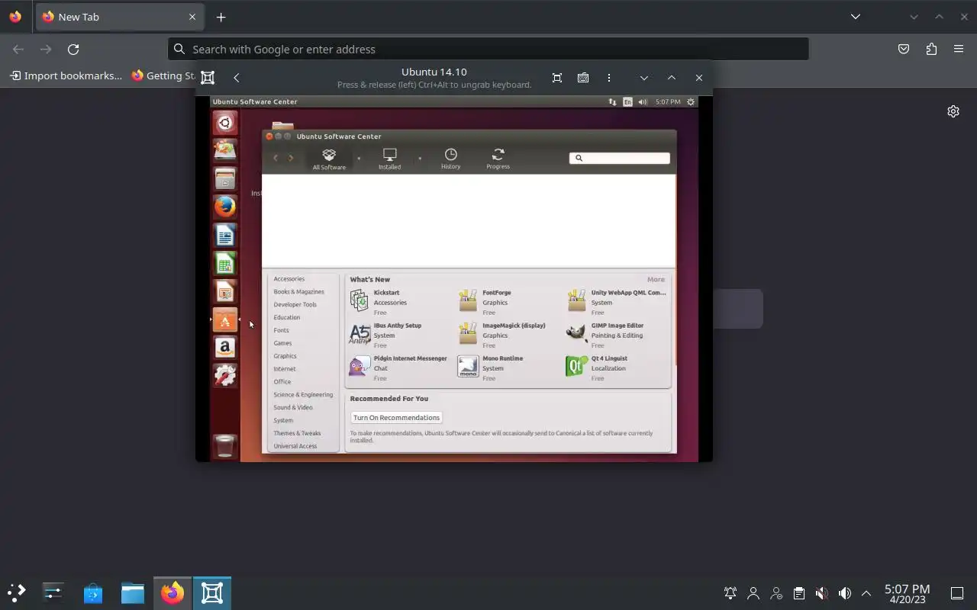Open LibreOffice Writer in the Ubuntu launcher
977x610 pixels.
pos(225,235)
